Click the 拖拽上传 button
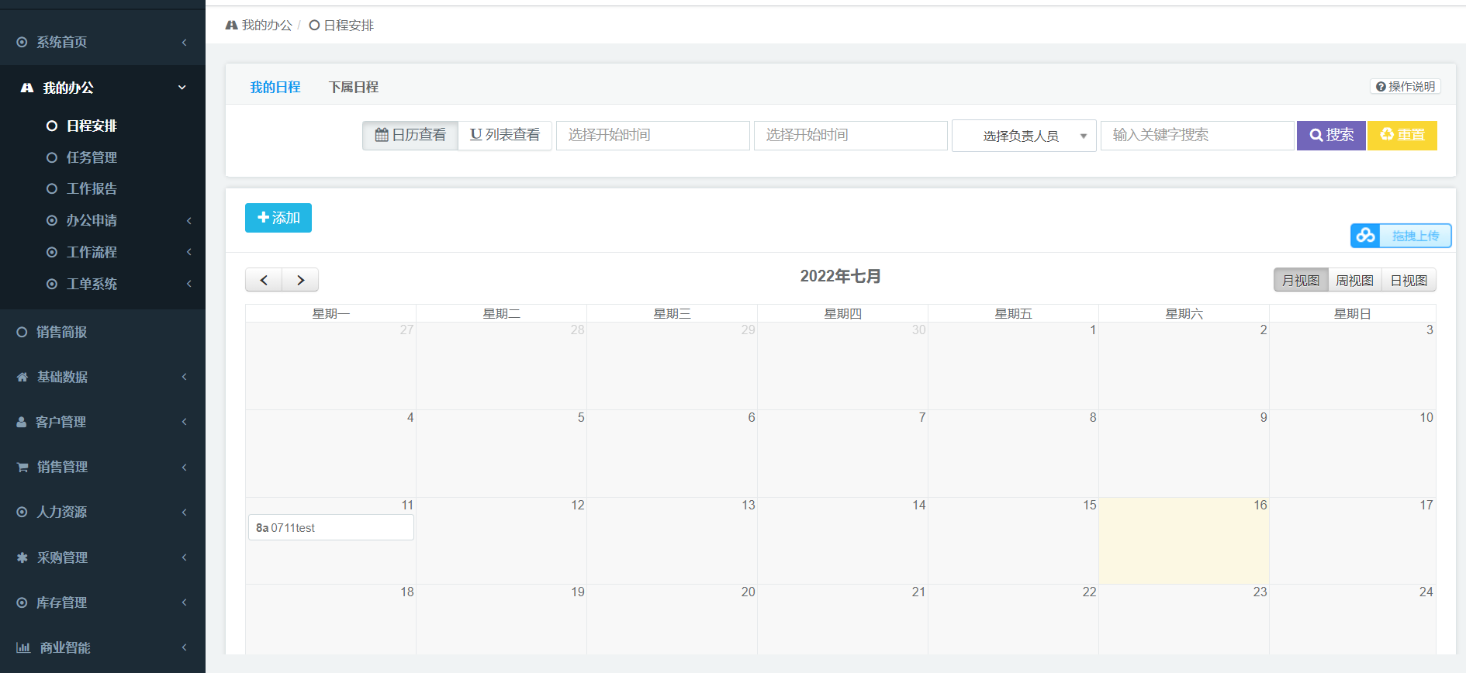The height and width of the screenshot is (673, 1466). pyautogui.click(x=1401, y=236)
